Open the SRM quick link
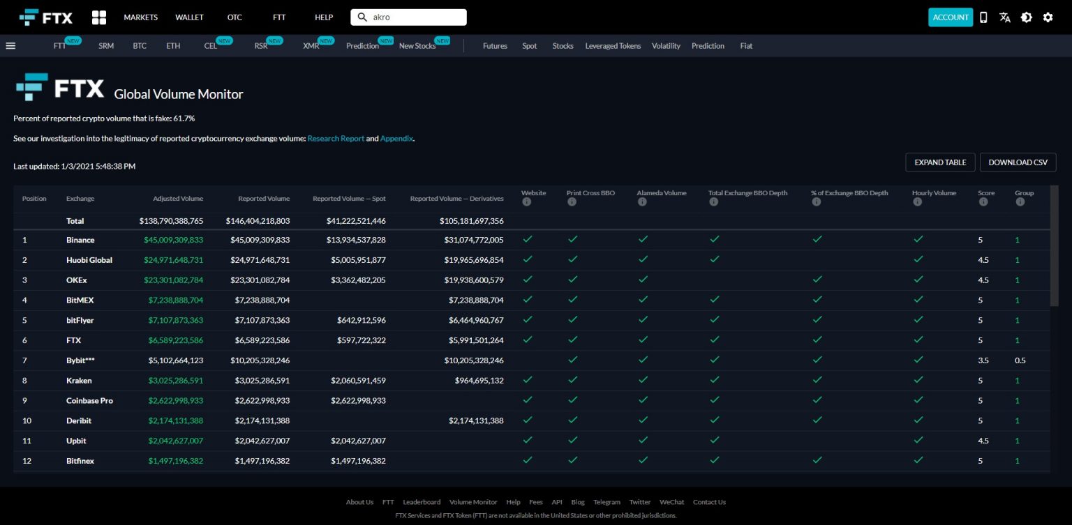The height and width of the screenshot is (525, 1072). pos(106,46)
